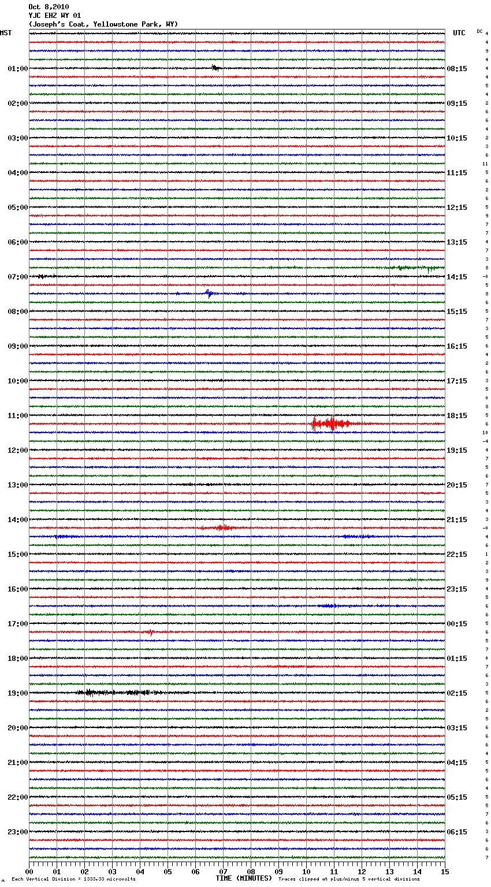Image resolution: width=491 pixels, height=887 pixels.
Task: Click the UTC time label '12:15'
Action: pos(457,208)
